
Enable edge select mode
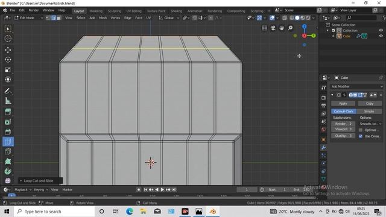pyautogui.click(x=54, y=17)
